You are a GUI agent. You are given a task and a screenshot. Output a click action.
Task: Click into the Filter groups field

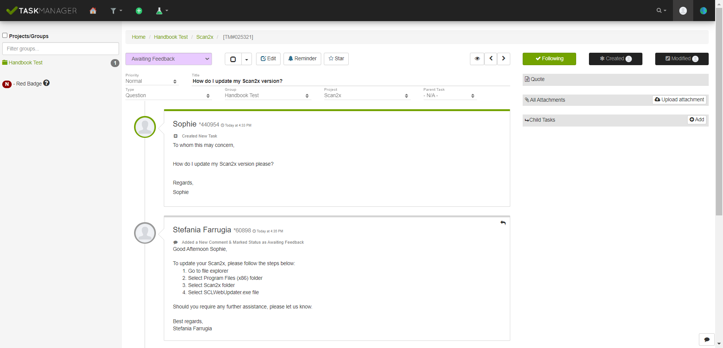(x=60, y=49)
